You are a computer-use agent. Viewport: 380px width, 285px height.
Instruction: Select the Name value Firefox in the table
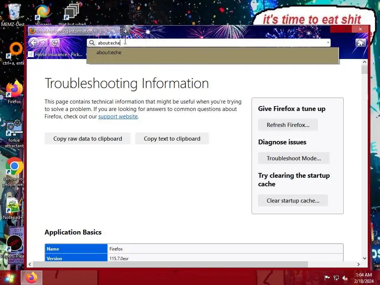[x=116, y=249]
